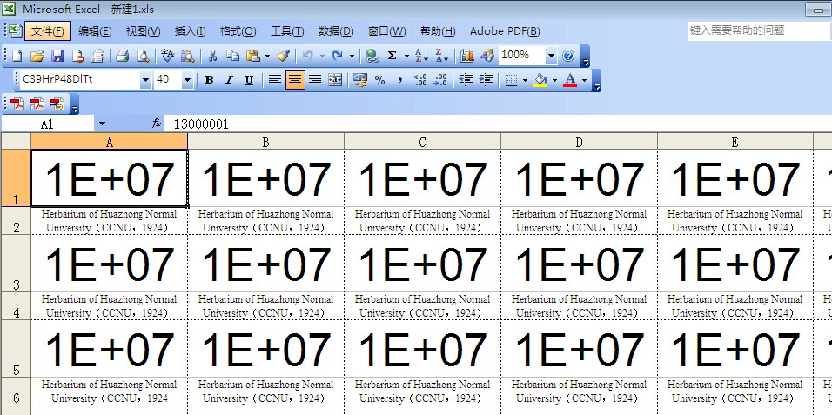Image resolution: width=832 pixels, height=415 pixels.
Task: Expand the AutoSum functions arrow
Action: (x=406, y=56)
